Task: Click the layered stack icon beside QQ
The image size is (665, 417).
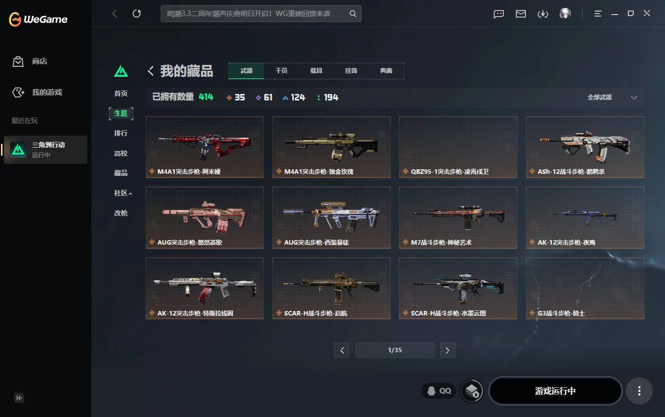Action: coord(471,391)
